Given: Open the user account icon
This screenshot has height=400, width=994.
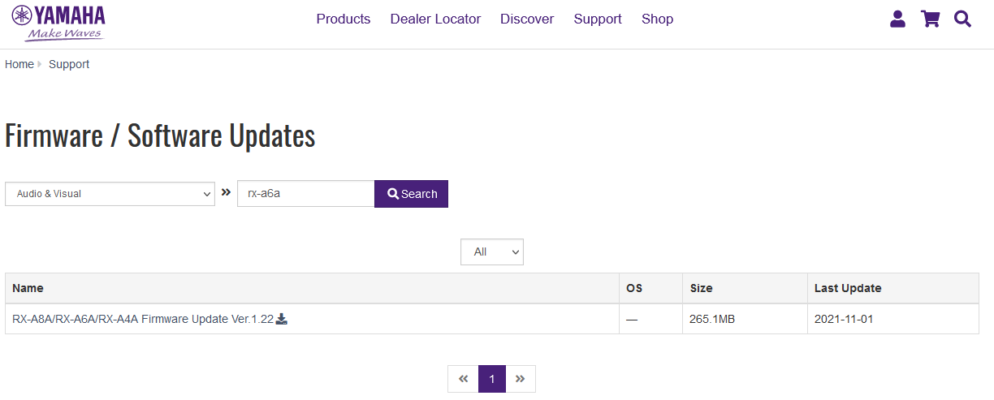Looking at the screenshot, I should [x=897, y=19].
